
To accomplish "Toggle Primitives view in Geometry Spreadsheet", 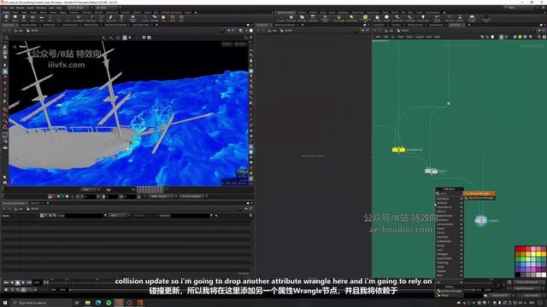I will tap(50, 216).
